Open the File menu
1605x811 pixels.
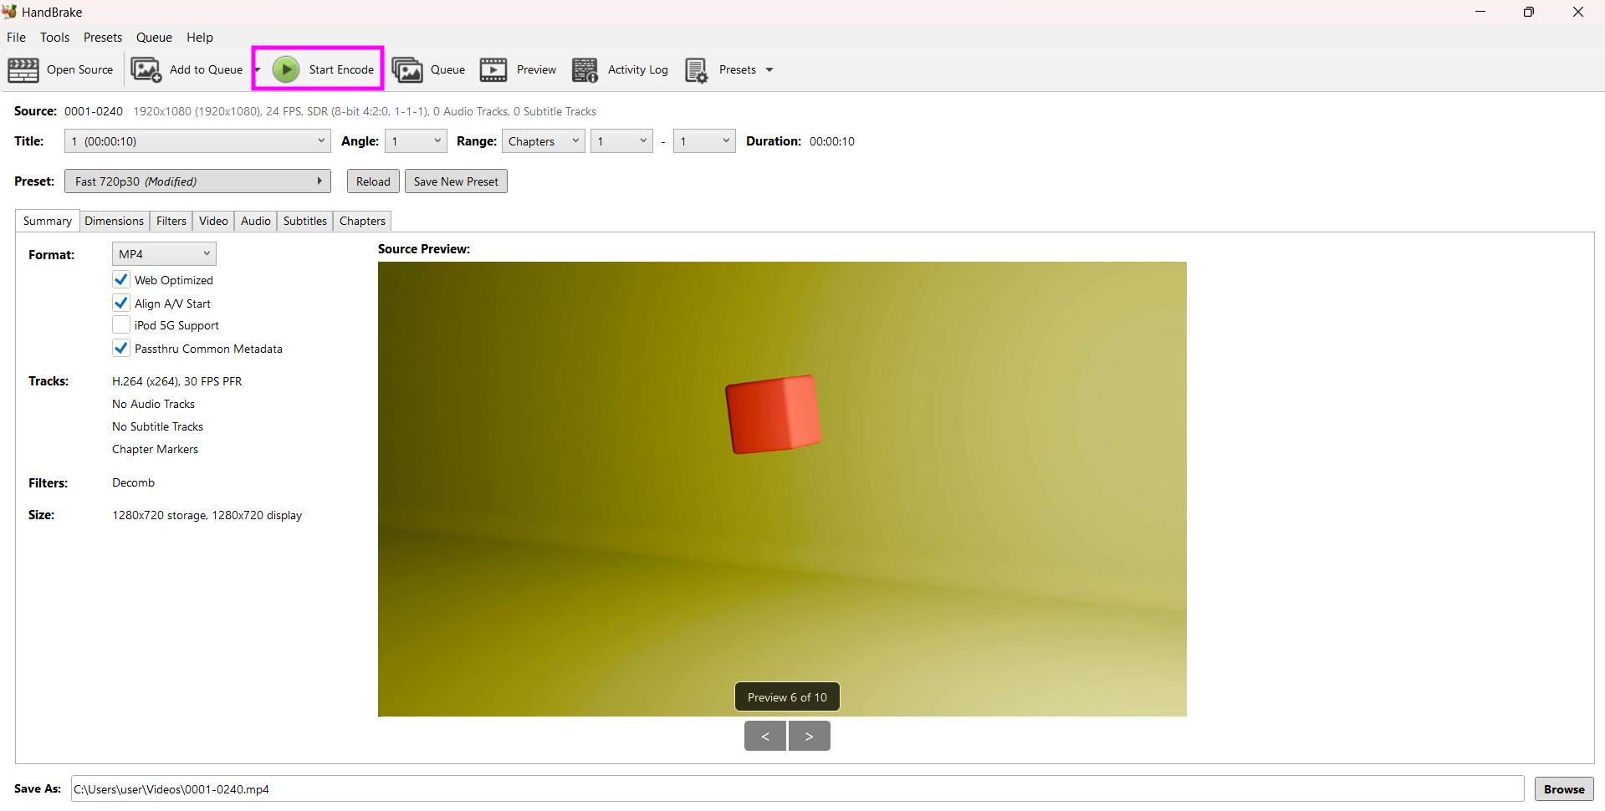click(x=16, y=38)
